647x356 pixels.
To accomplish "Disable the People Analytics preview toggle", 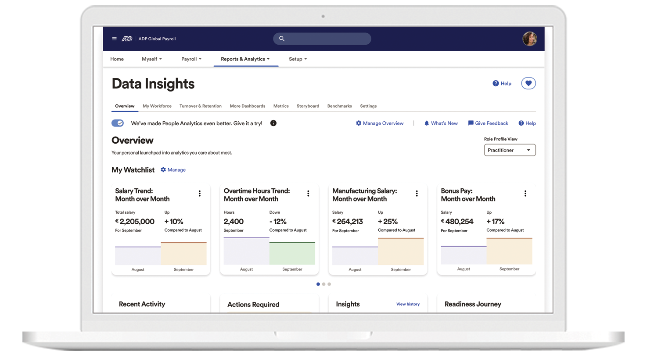I will click(x=118, y=123).
